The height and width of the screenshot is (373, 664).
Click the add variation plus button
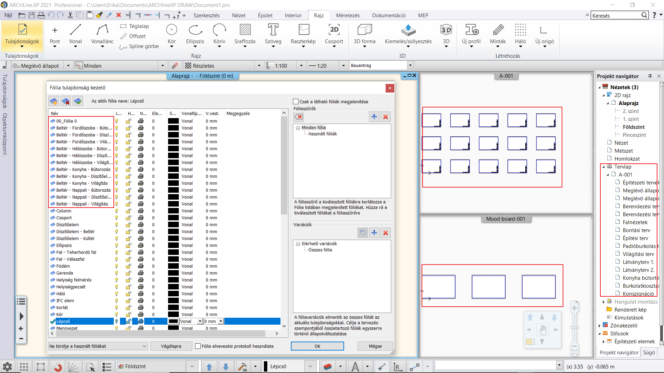pos(374,233)
